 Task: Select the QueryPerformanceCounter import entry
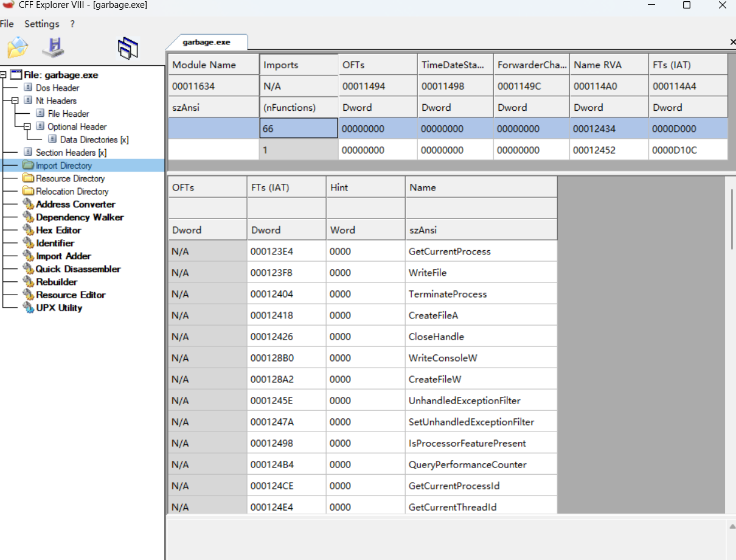pyautogui.click(x=363, y=464)
